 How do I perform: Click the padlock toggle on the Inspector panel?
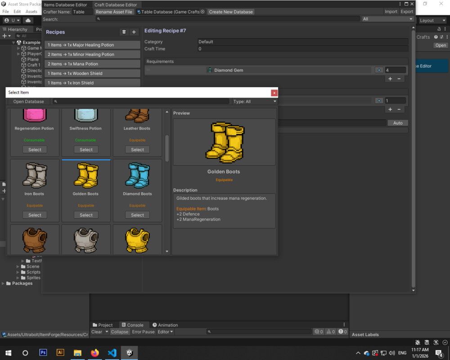(x=439, y=29)
